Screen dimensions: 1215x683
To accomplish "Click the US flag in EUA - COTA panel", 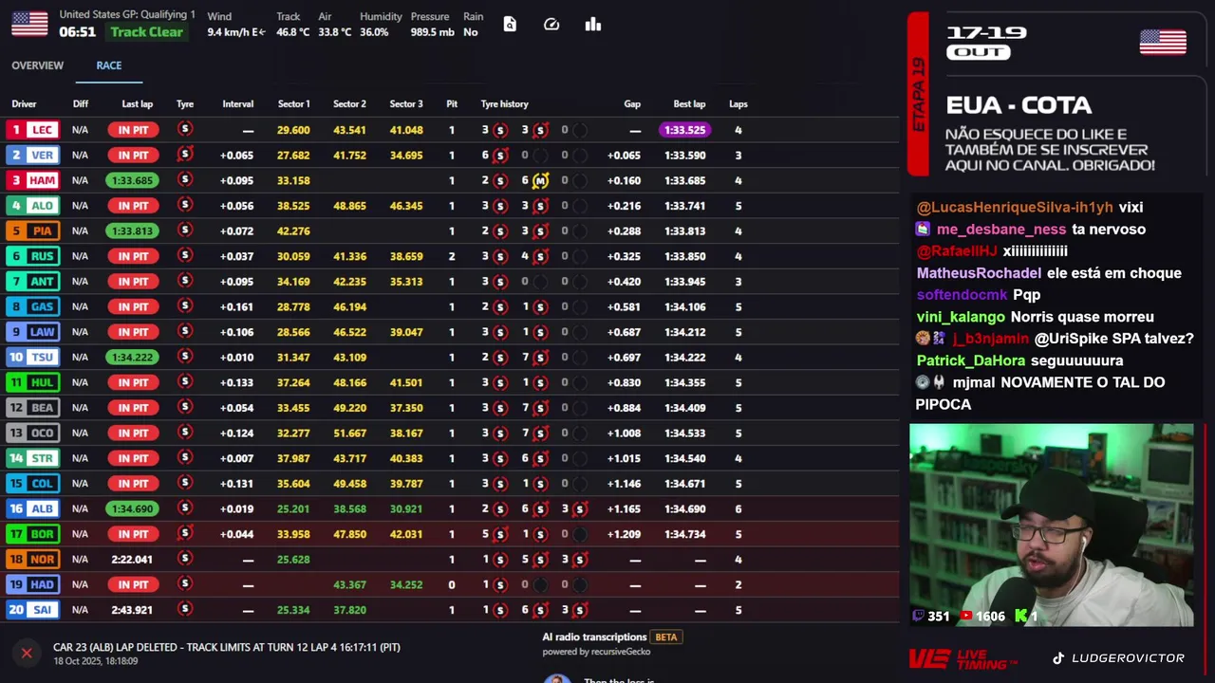I will [x=1163, y=43].
